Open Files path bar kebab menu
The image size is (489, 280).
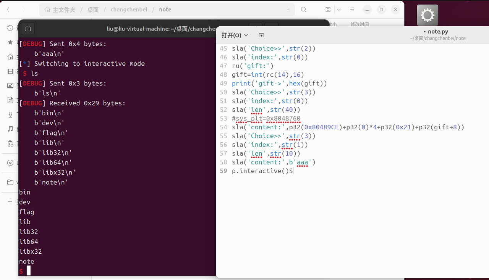tap(288, 10)
